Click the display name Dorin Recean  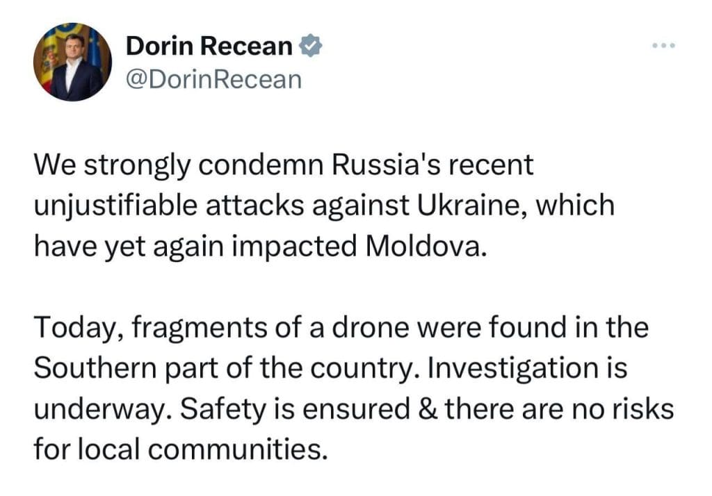tap(209, 46)
